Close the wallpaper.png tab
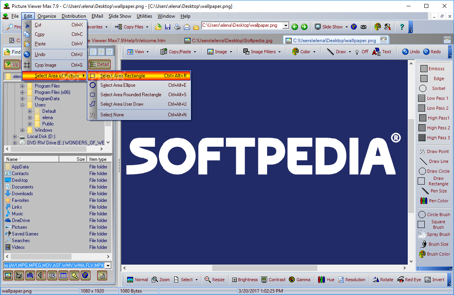 pos(383,40)
